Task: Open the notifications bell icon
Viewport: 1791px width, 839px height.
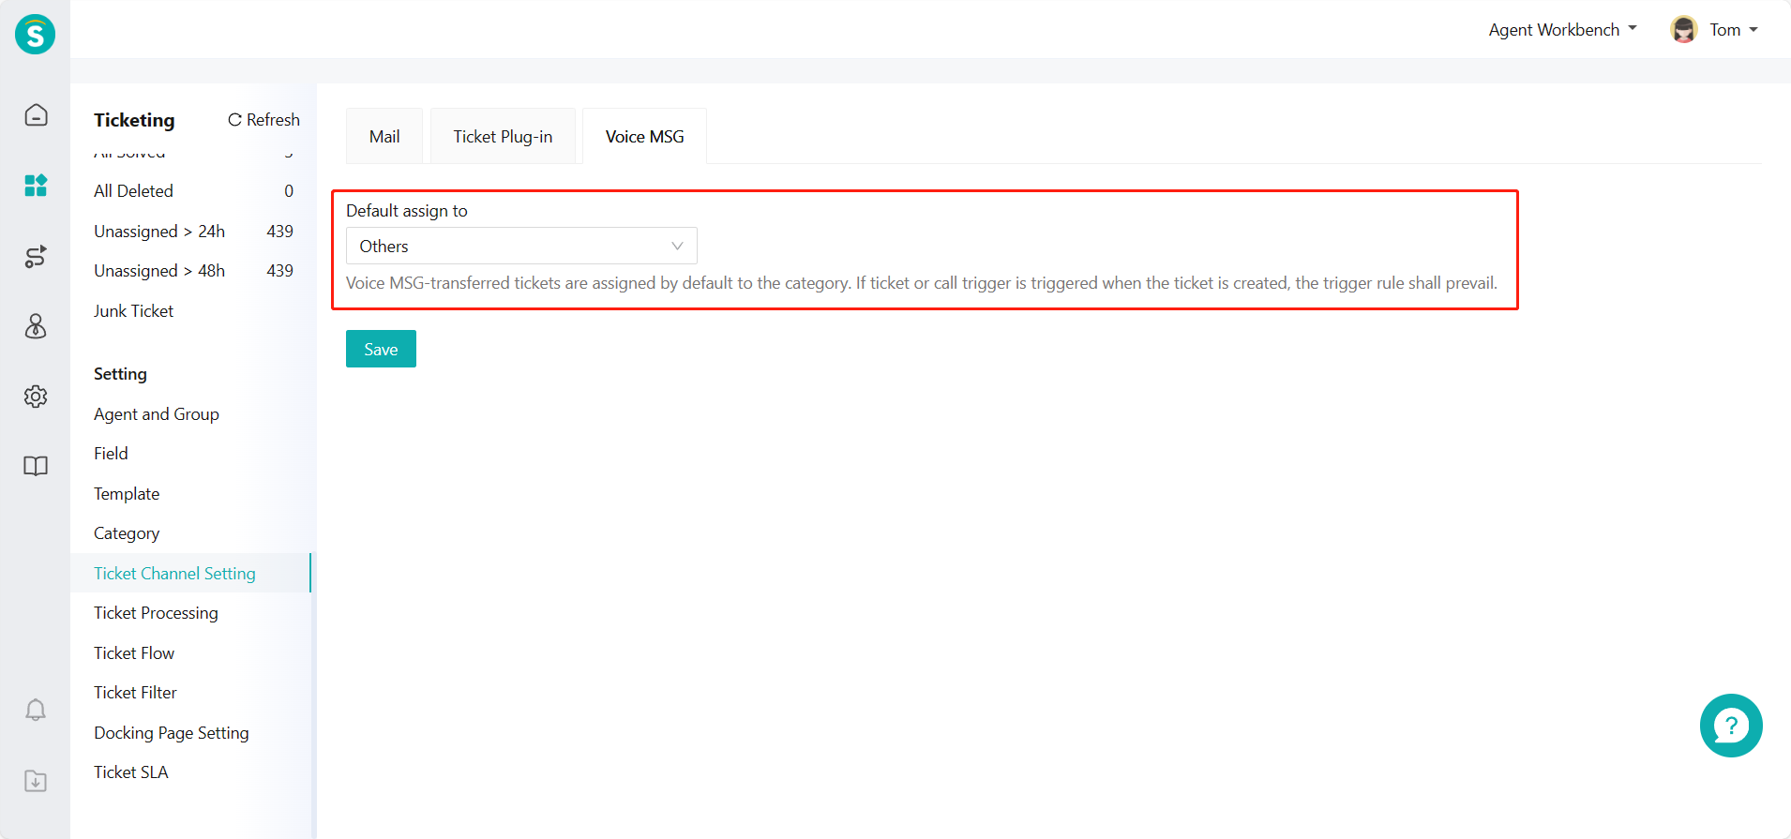Action: [36, 710]
